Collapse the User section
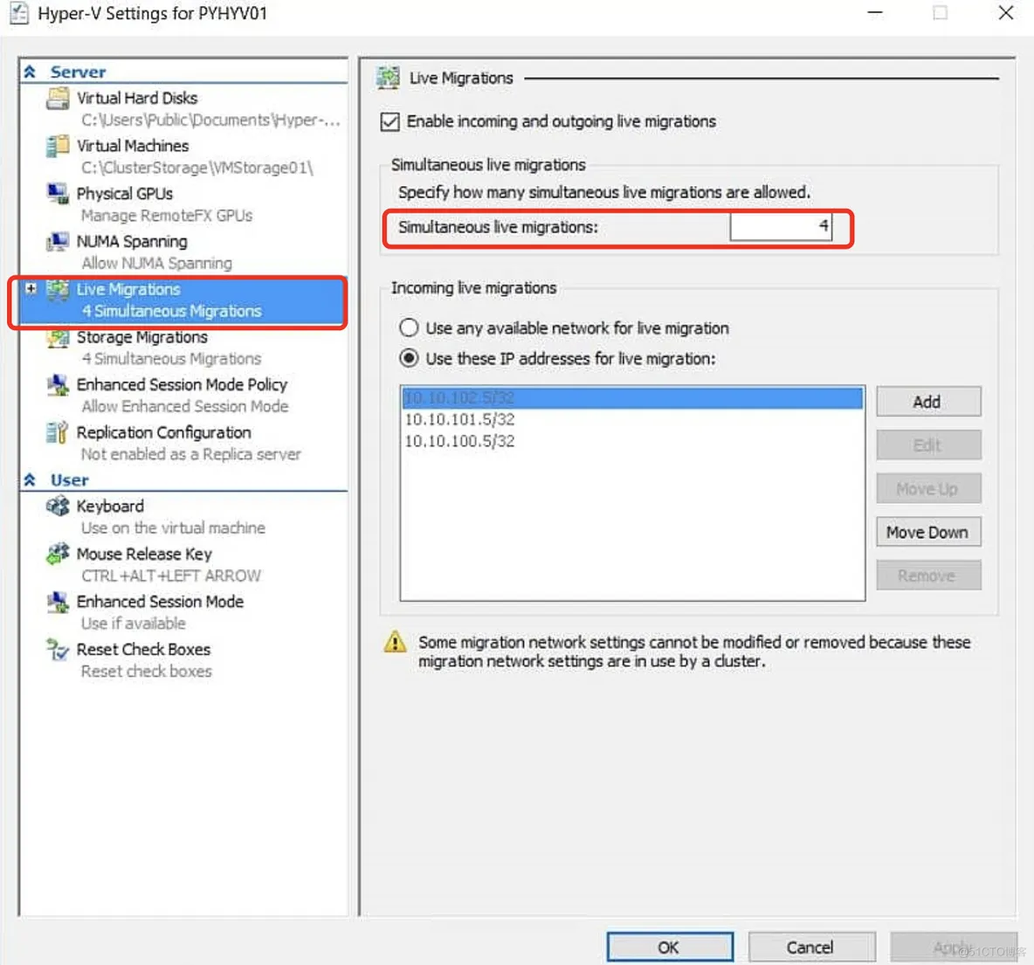1034x965 pixels. [30, 479]
